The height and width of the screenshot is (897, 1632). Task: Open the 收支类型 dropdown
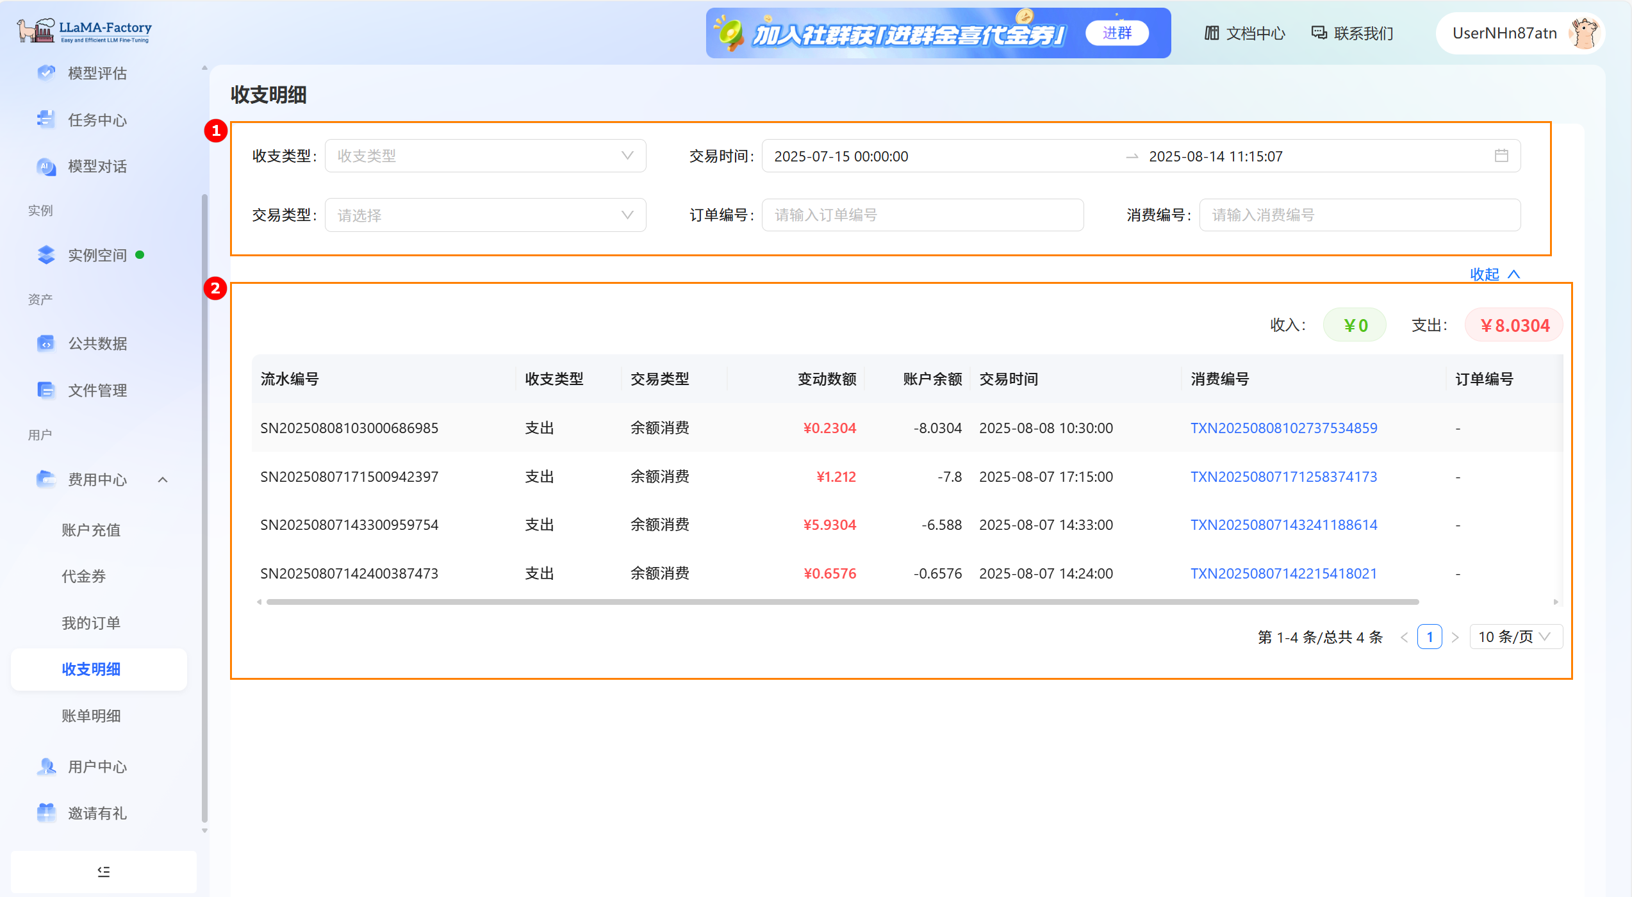485,156
